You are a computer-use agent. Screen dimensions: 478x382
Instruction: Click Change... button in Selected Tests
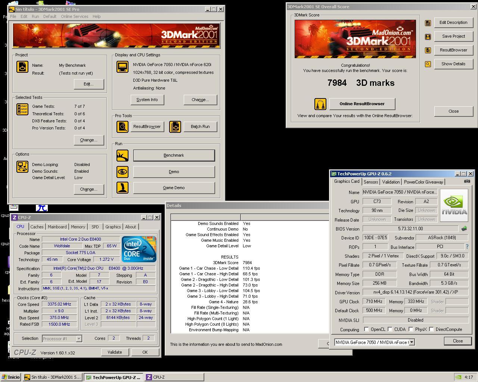(x=89, y=140)
